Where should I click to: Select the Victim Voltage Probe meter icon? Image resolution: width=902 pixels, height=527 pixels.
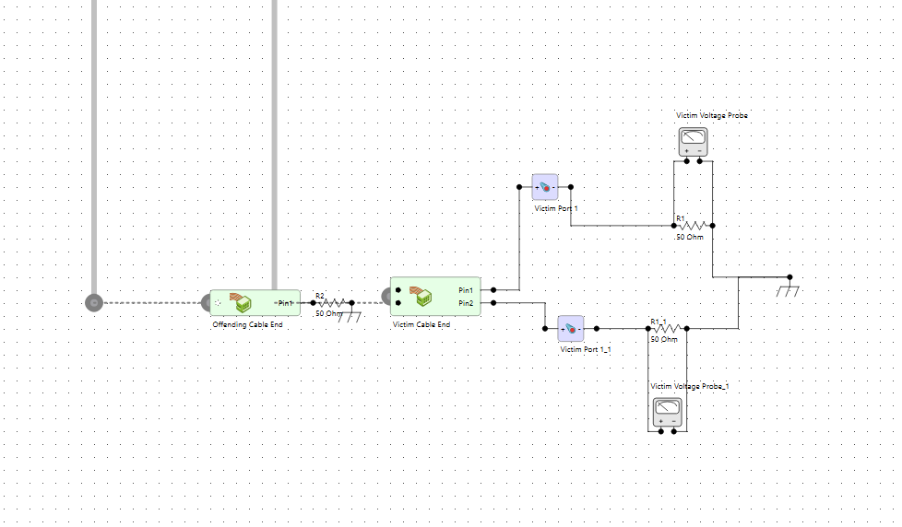click(x=693, y=142)
